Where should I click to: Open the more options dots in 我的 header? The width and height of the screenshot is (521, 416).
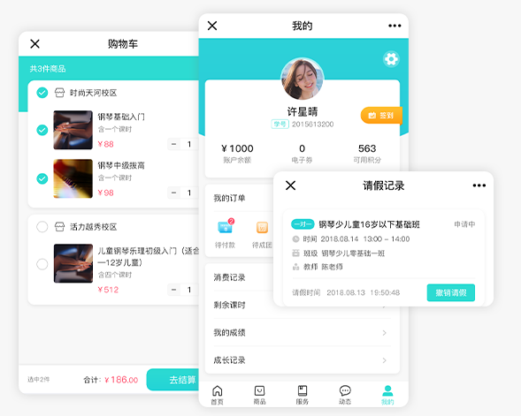point(395,26)
